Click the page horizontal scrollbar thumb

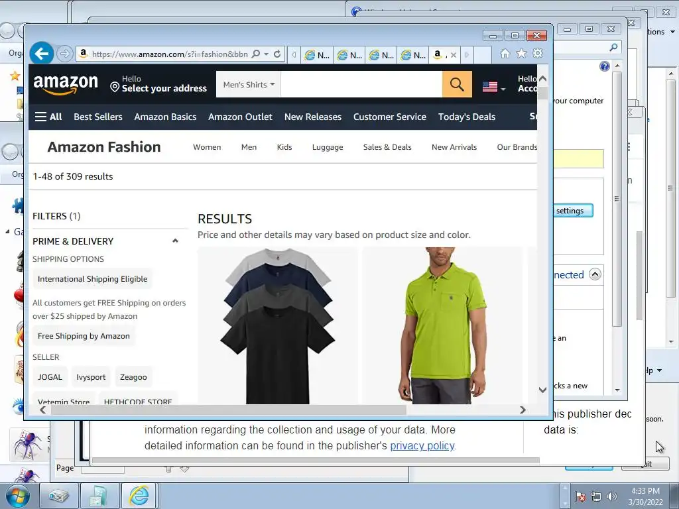228,410
